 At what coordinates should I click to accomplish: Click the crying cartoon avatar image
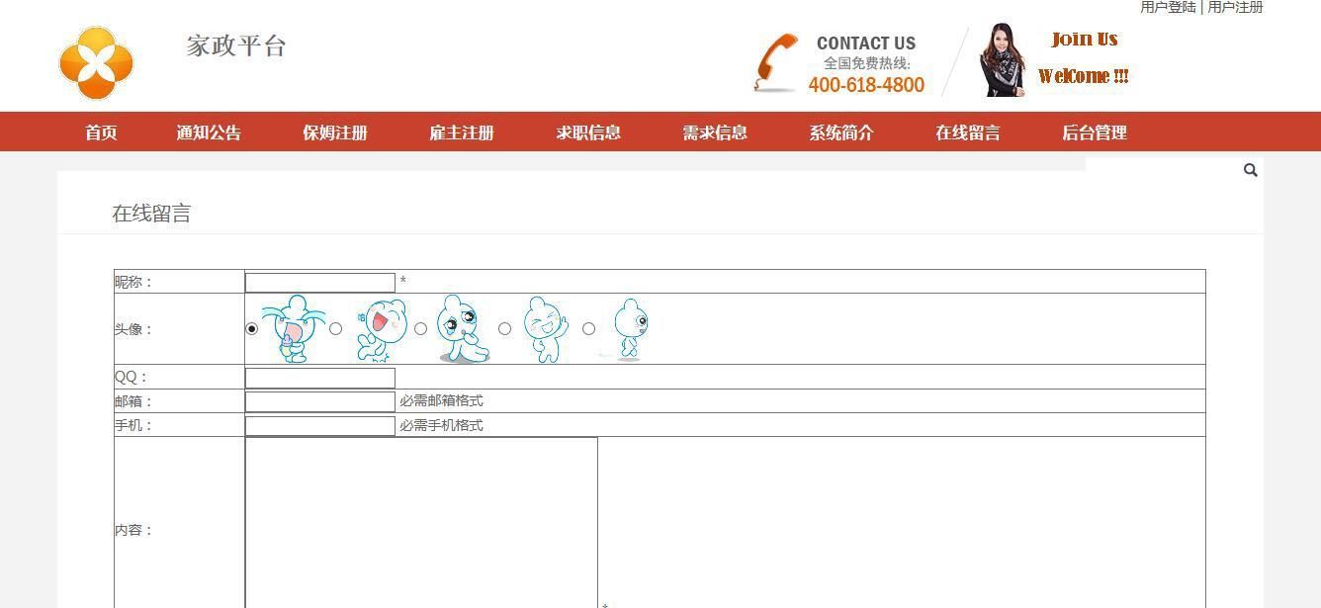tap(294, 328)
